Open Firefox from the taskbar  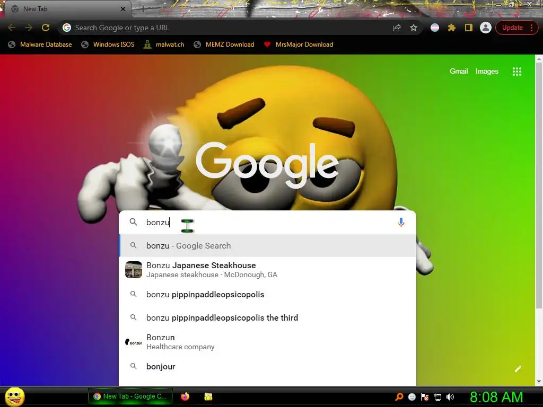185,396
